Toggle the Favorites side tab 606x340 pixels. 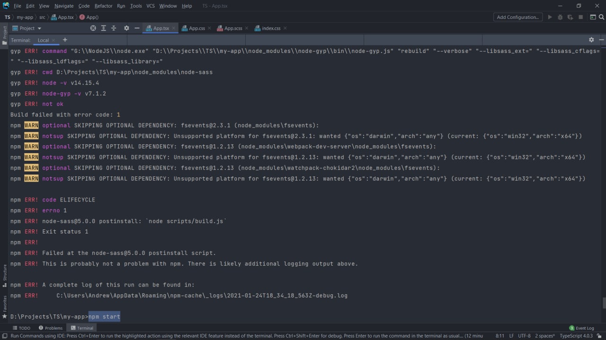(x=5, y=306)
